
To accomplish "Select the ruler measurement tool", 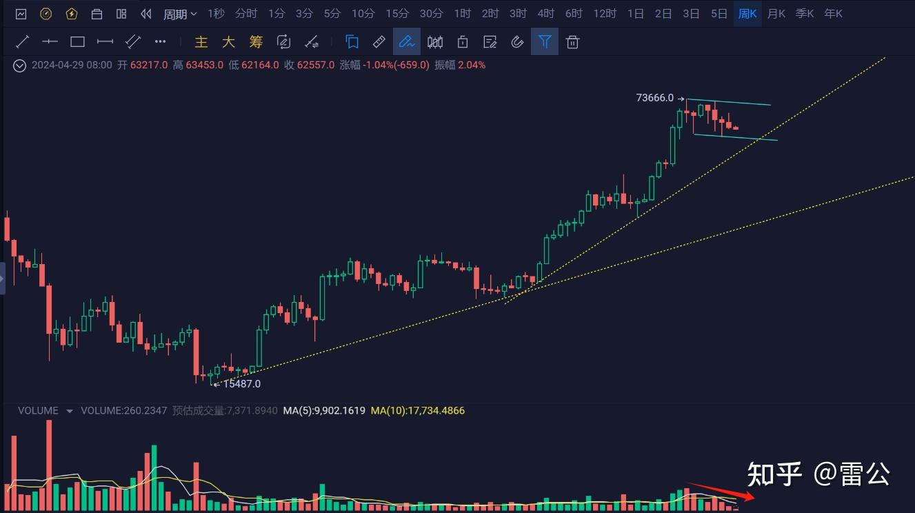I will click(379, 42).
